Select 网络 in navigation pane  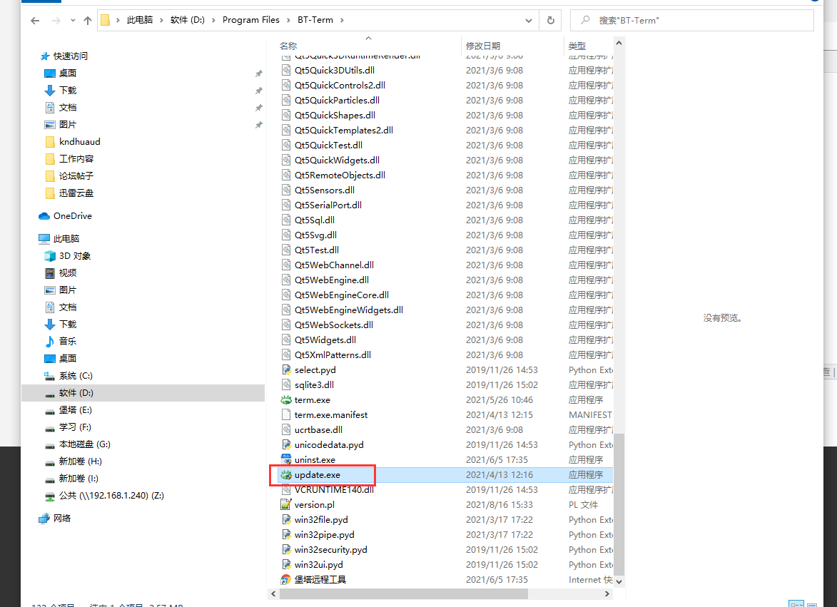pyautogui.click(x=62, y=518)
